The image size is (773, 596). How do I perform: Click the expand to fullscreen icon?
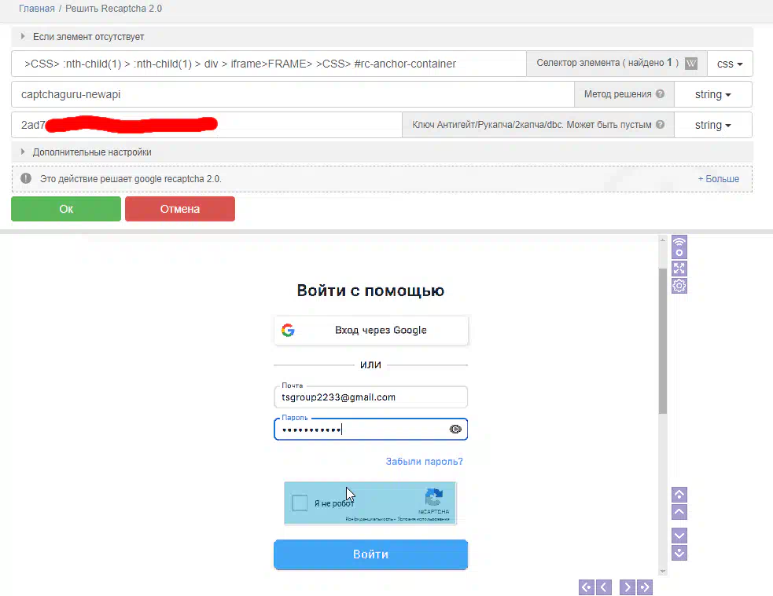(679, 269)
